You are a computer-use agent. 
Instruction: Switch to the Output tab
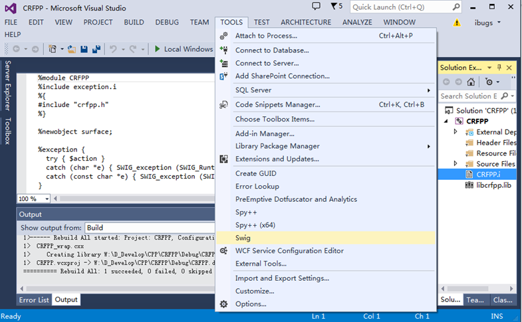pos(66,299)
